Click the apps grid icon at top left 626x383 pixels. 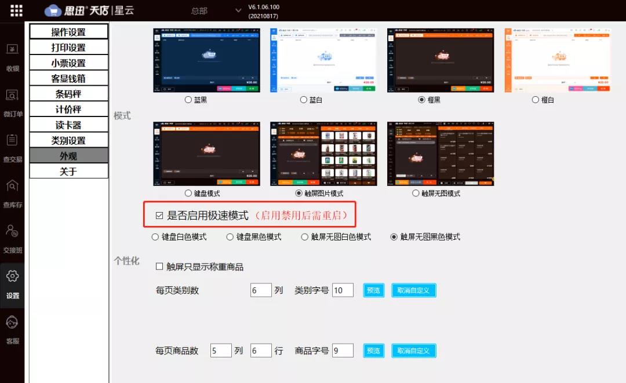[16, 10]
